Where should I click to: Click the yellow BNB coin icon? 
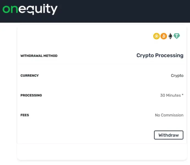tap(156, 36)
